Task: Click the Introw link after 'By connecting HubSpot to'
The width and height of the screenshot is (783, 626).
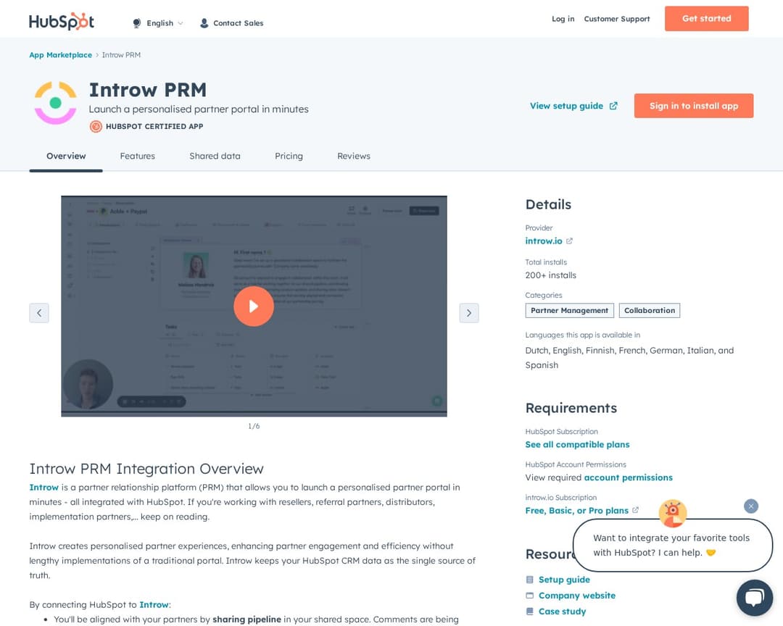Action: click(154, 604)
